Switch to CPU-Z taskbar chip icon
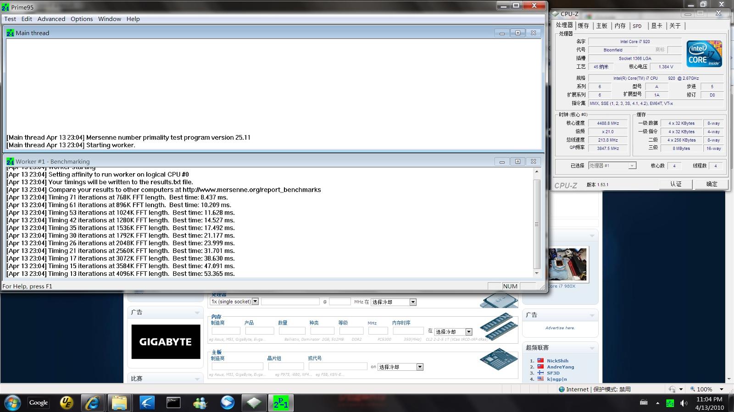734x412 pixels. (254, 403)
